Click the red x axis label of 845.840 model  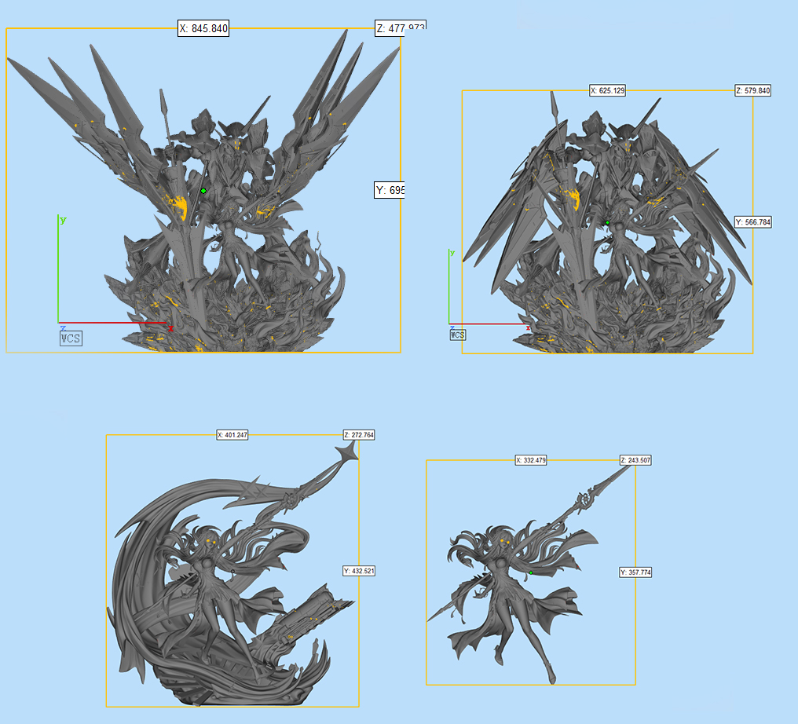pyautogui.click(x=170, y=328)
